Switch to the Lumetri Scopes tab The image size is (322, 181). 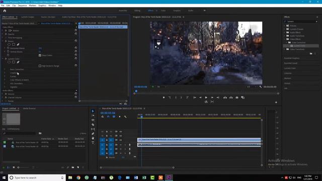[x=28, y=17]
